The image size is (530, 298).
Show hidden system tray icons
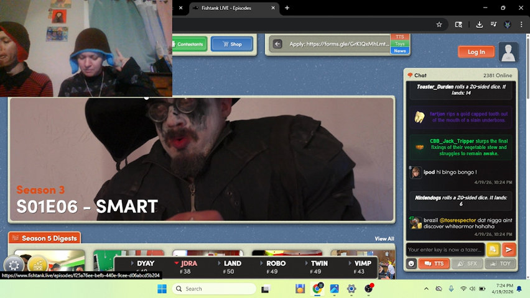[x=426, y=289]
